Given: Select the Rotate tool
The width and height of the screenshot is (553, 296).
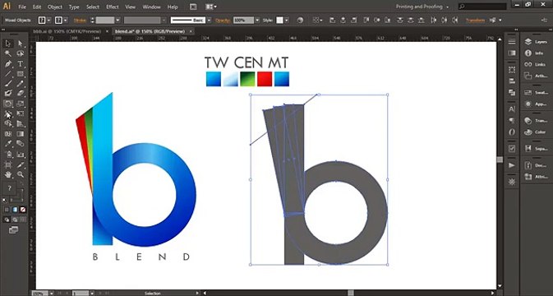Looking at the screenshot, I should pos(8,104).
